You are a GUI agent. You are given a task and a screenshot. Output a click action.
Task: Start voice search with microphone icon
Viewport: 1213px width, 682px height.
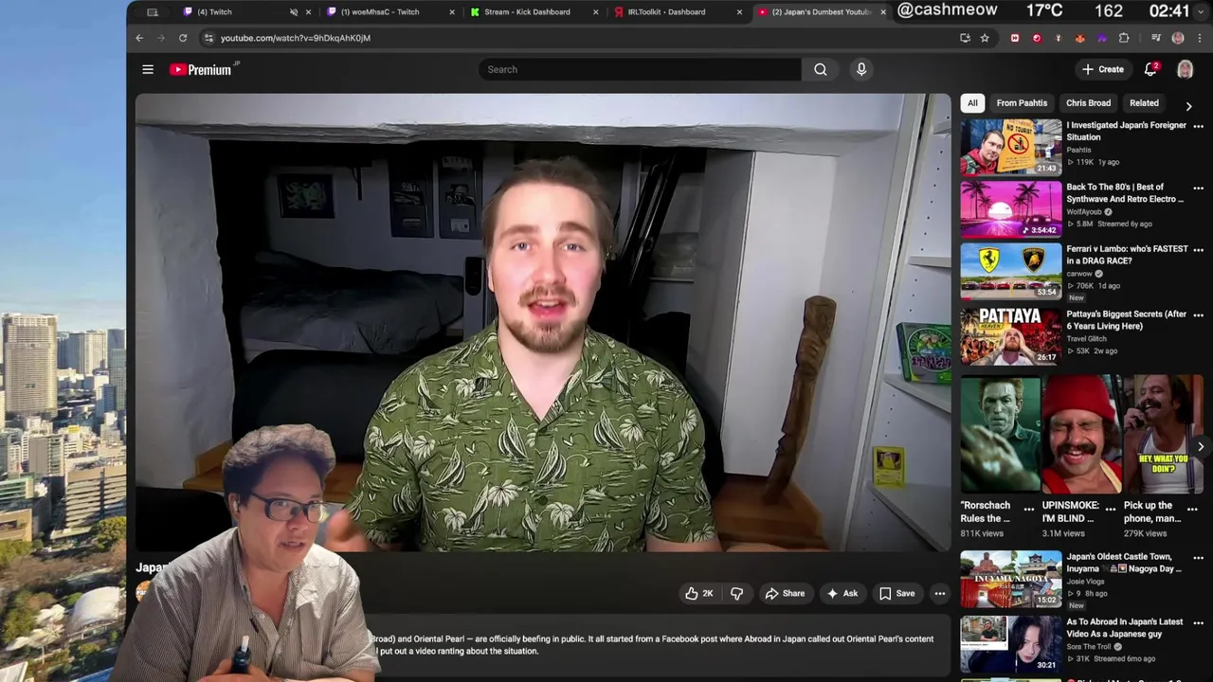tap(861, 69)
